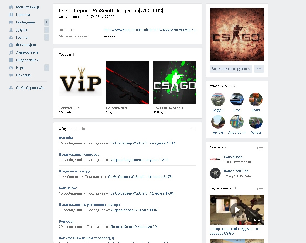Open the Приватные рассы product thumbnail
306x243 pixels.
click(175, 83)
